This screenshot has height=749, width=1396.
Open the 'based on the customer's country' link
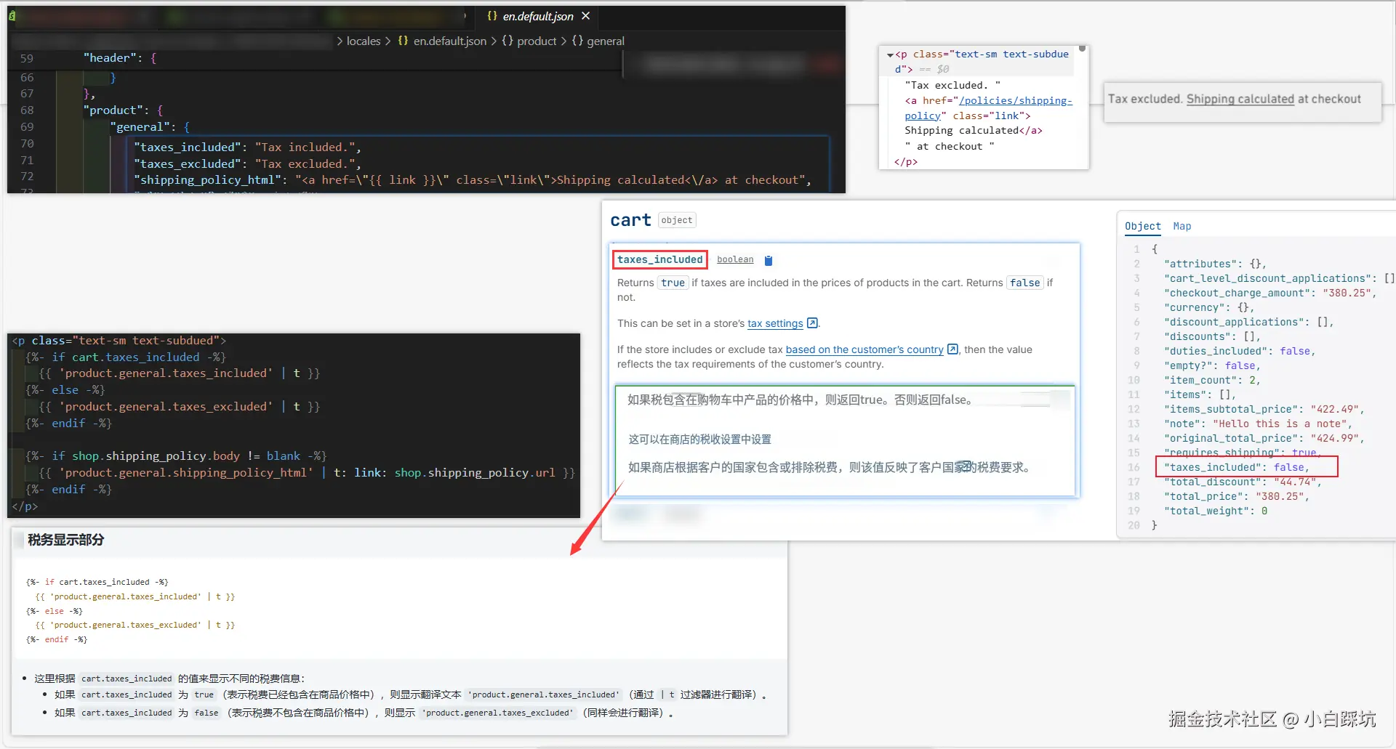[x=865, y=349]
